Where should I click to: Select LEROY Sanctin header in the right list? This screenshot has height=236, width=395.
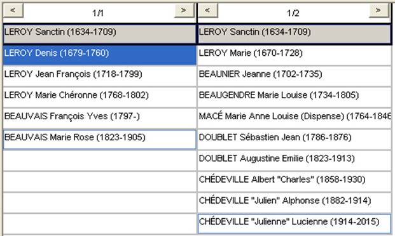tap(295, 34)
